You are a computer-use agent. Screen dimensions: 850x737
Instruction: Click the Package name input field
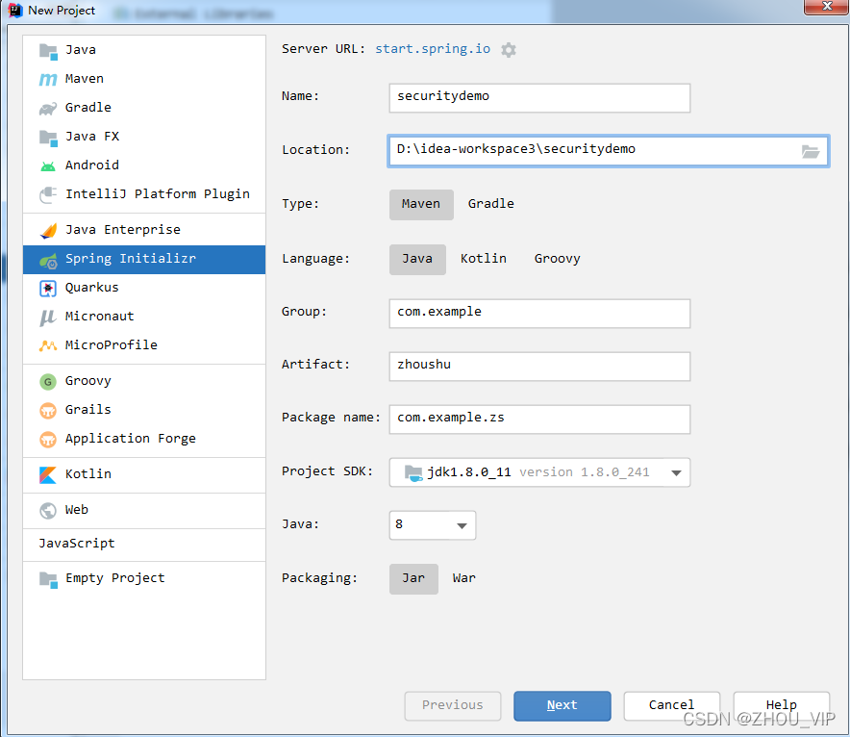point(539,419)
